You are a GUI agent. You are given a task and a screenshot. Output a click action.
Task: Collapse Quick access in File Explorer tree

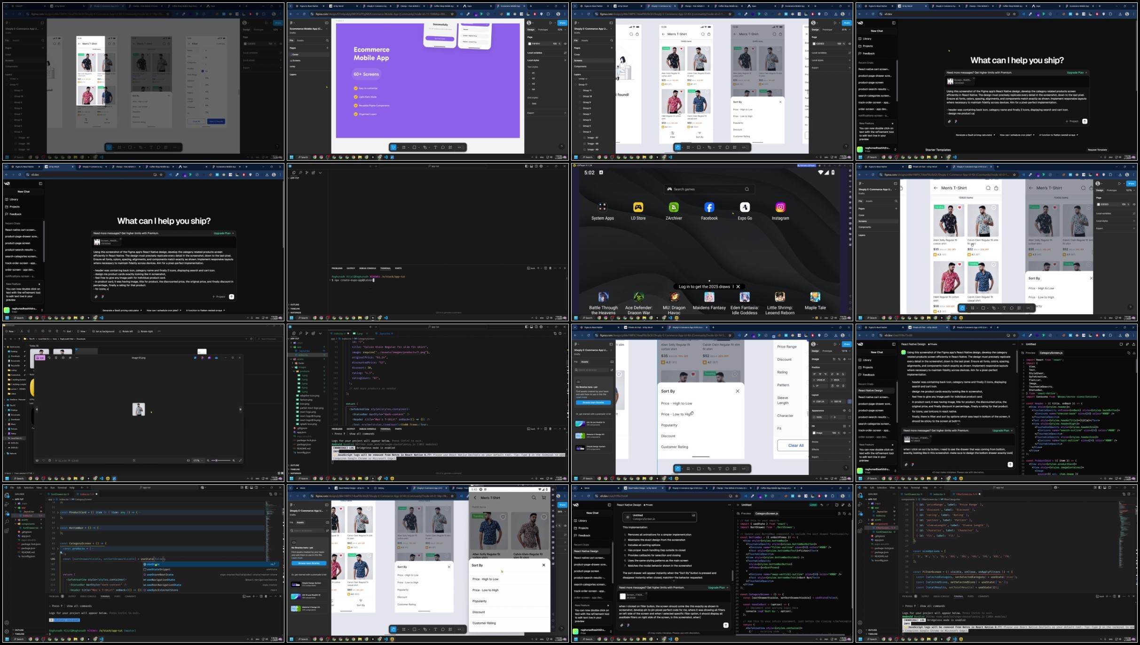pos(5,347)
